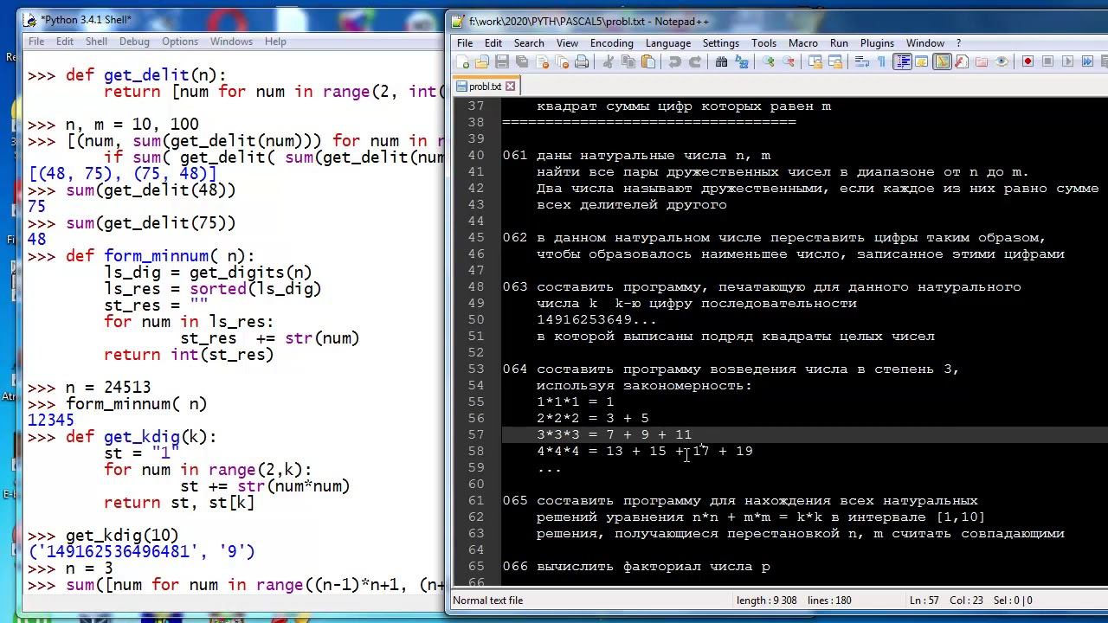The image size is (1108, 623).
Task: Run macro multiple times icon
Action: click(x=1087, y=61)
